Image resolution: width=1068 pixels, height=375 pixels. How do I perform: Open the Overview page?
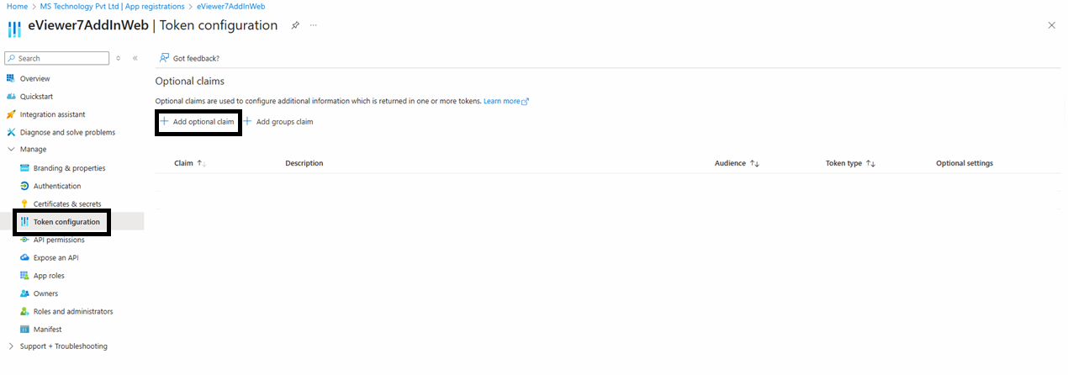(x=34, y=78)
